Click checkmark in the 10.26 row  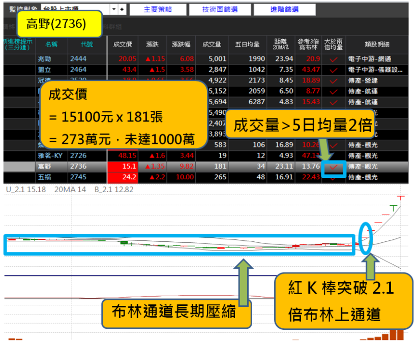pos(334,145)
